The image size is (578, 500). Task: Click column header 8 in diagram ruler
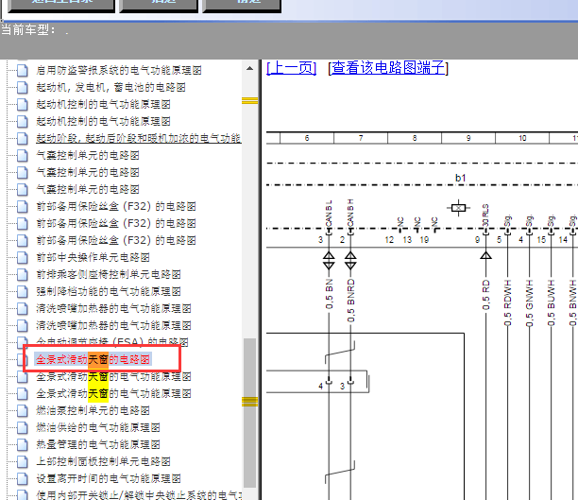[415, 138]
